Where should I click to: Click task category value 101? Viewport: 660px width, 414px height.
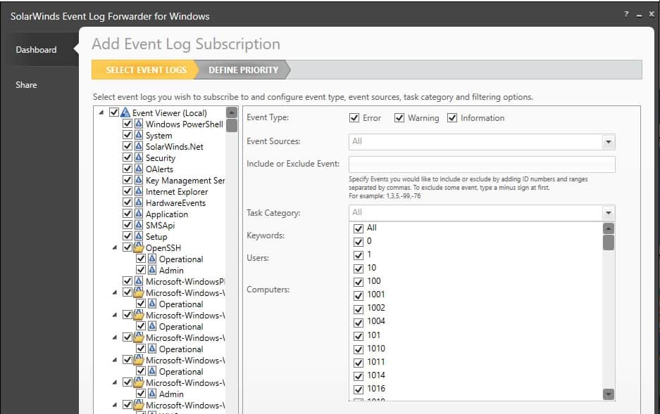(374, 335)
